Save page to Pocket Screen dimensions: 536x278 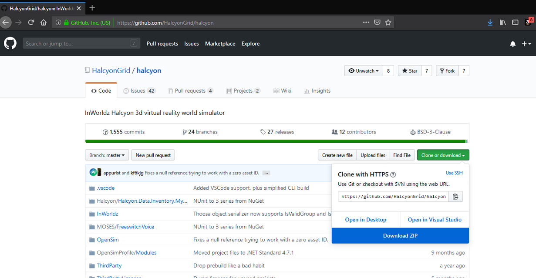click(377, 23)
